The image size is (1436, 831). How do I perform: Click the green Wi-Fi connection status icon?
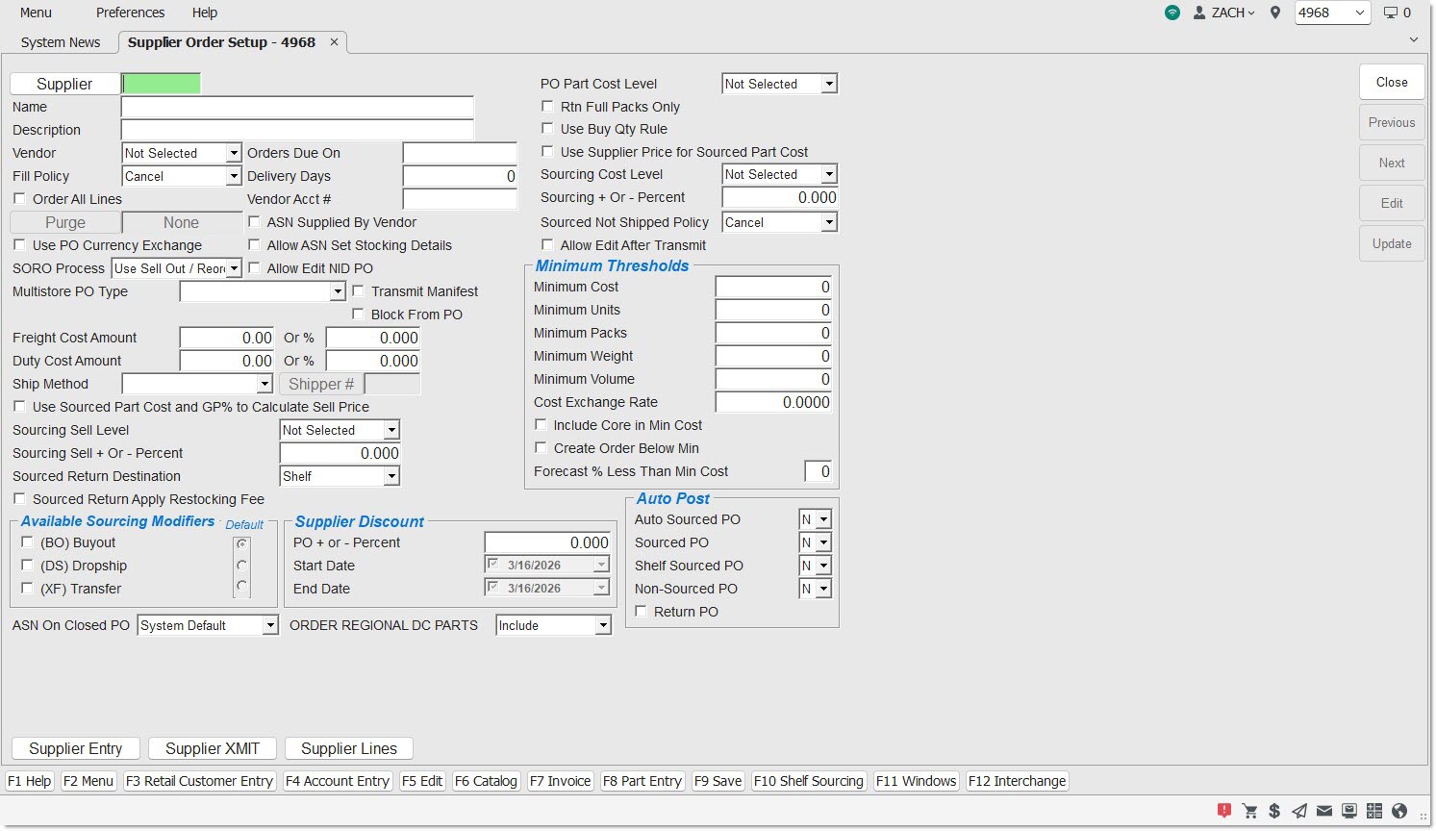(x=1171, y=13)
